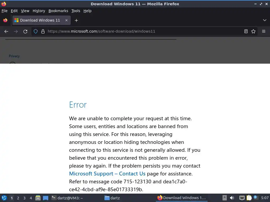Viewport: 270px width, 202px height.
Task: Open a new tab with plus
Action: pos(76,21)
